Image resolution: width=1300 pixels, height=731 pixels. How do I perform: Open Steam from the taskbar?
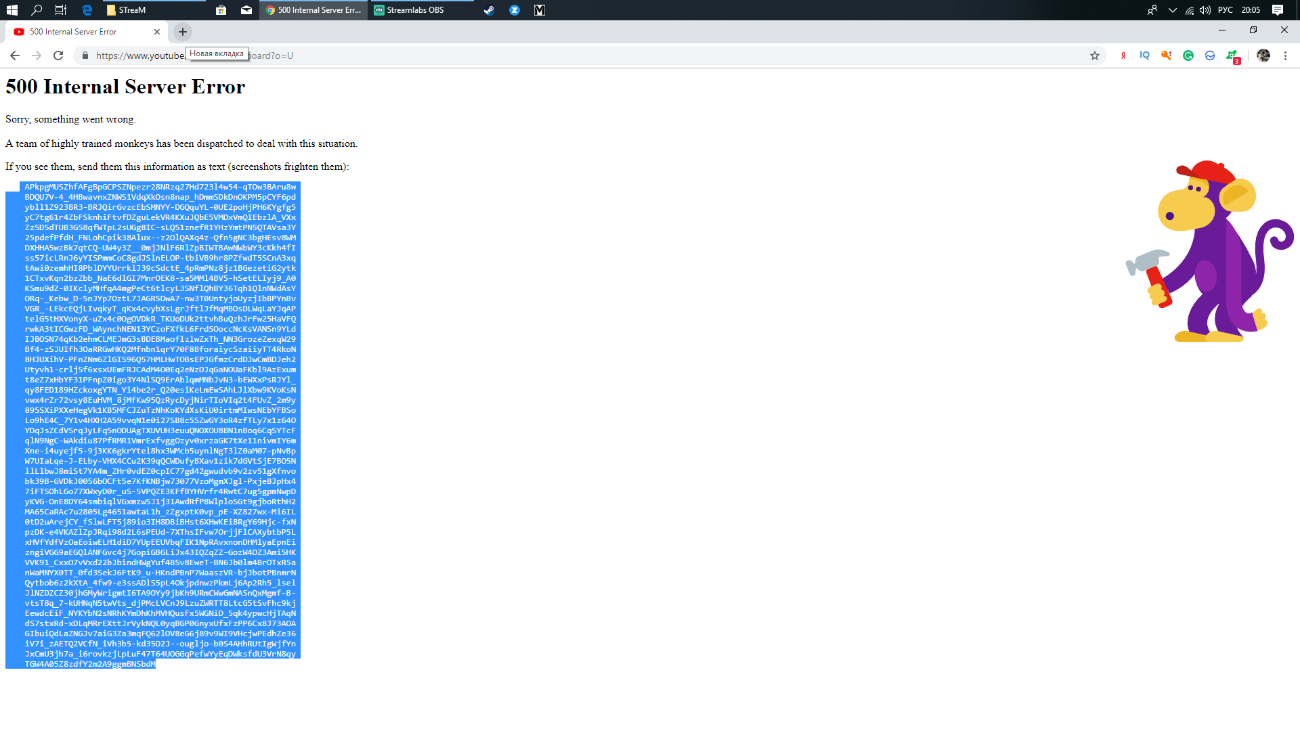pos(489,10)
